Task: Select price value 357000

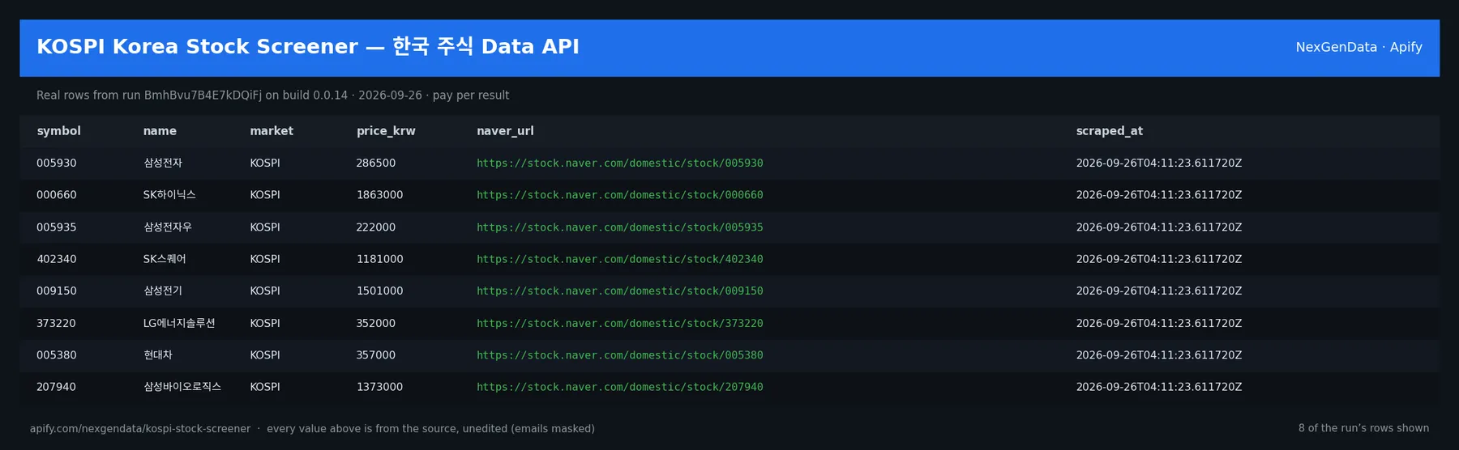Action: pos(376,354)
